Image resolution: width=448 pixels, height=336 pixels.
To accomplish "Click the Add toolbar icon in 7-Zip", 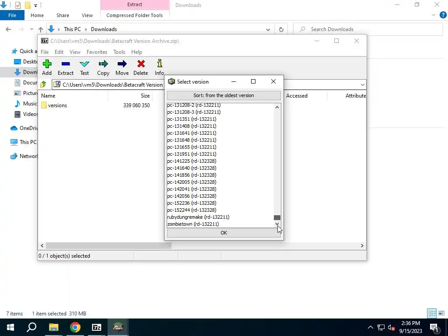I will coord(47,67).
